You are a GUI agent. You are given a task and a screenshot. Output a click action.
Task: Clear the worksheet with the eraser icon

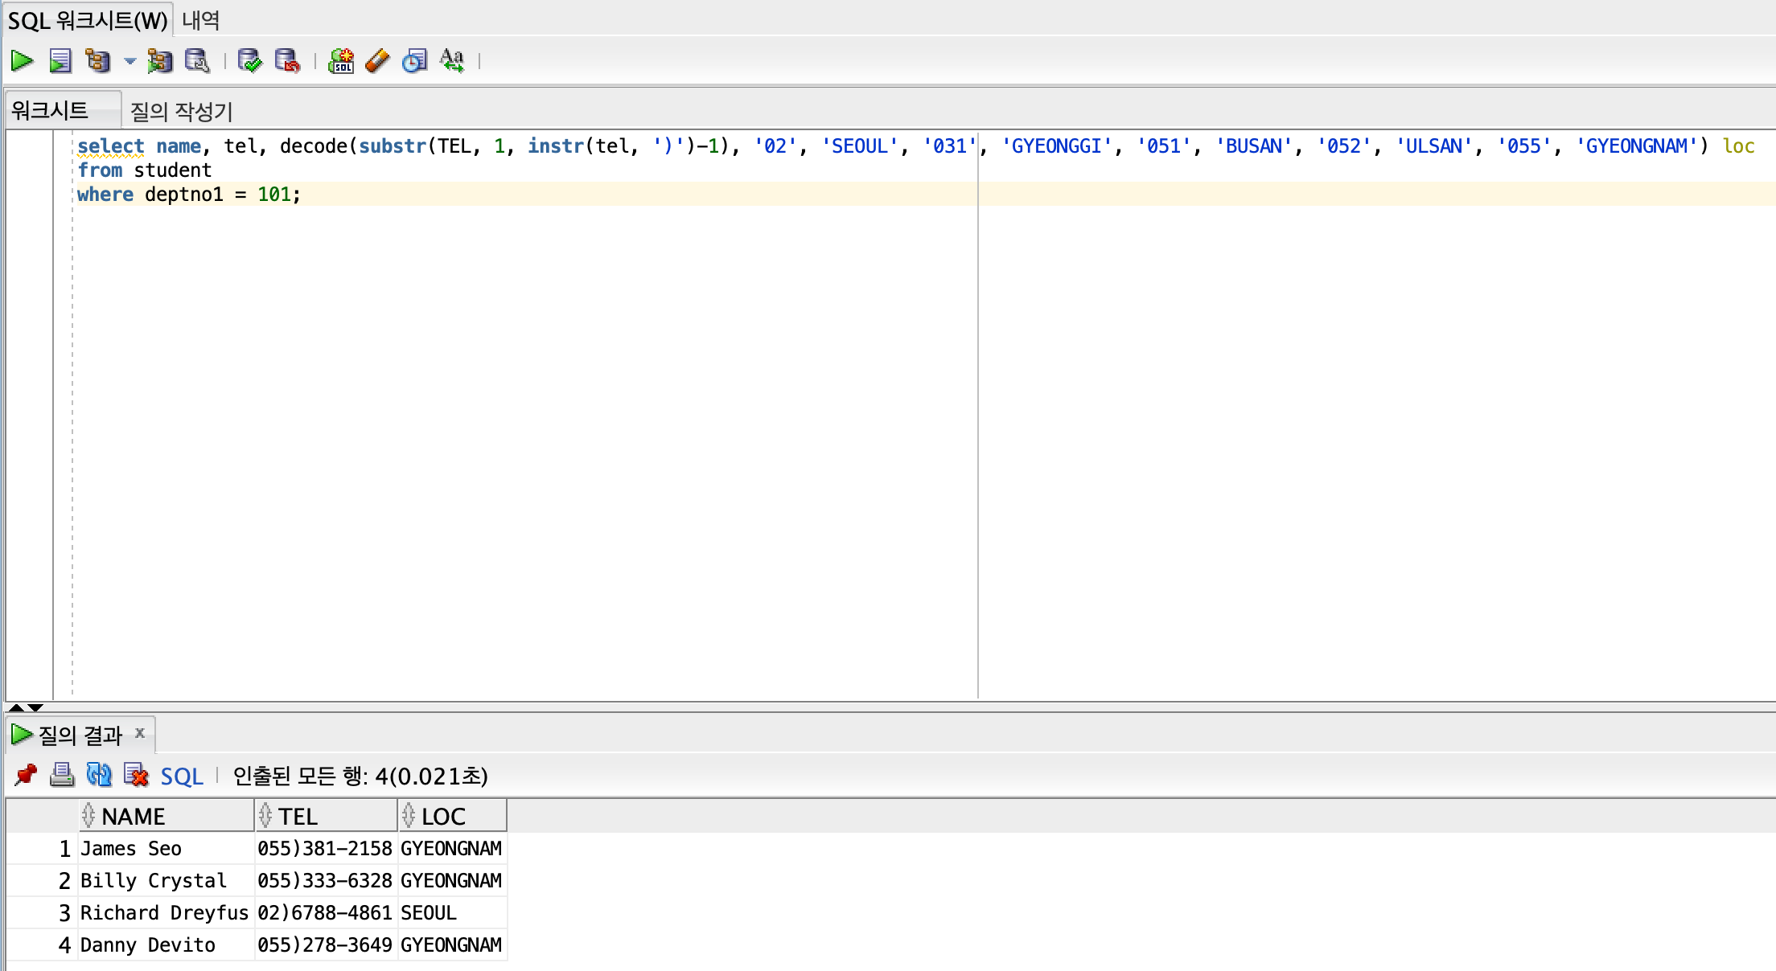(x=376, y=60)
